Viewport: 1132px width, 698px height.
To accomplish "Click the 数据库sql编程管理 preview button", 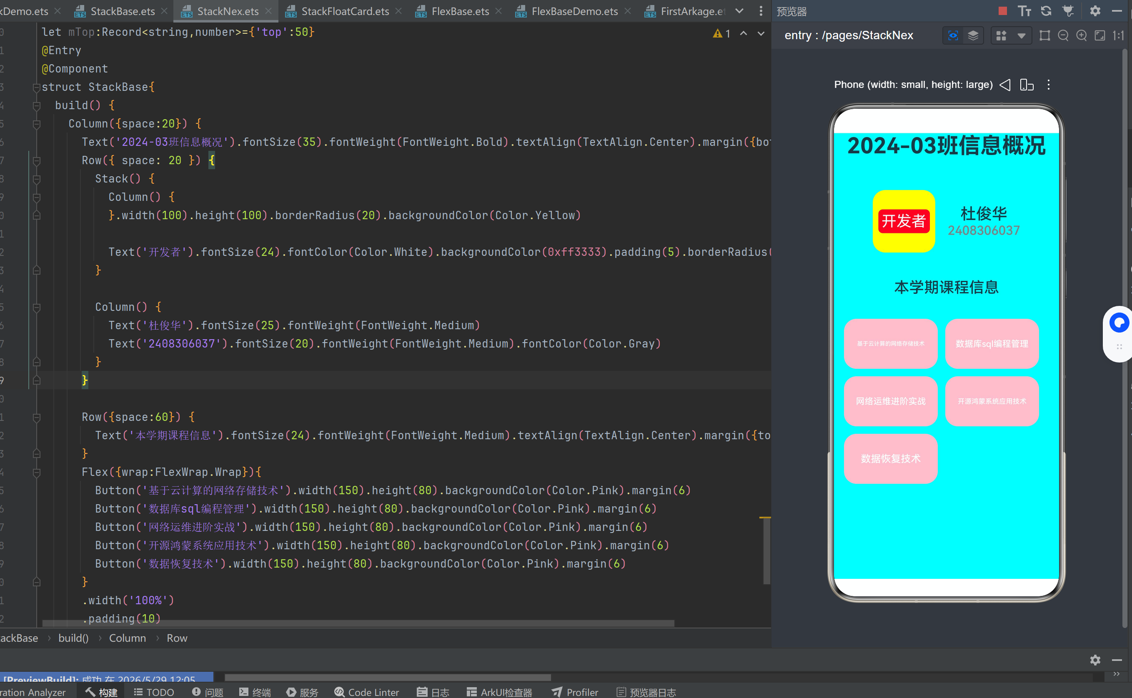I will [992, 344].
